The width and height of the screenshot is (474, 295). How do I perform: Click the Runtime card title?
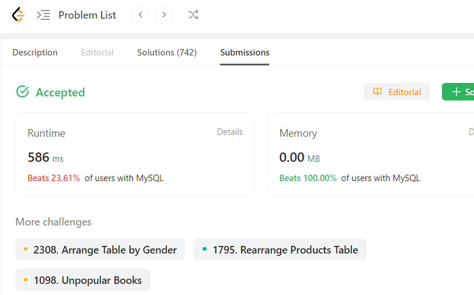click(46, 133)
